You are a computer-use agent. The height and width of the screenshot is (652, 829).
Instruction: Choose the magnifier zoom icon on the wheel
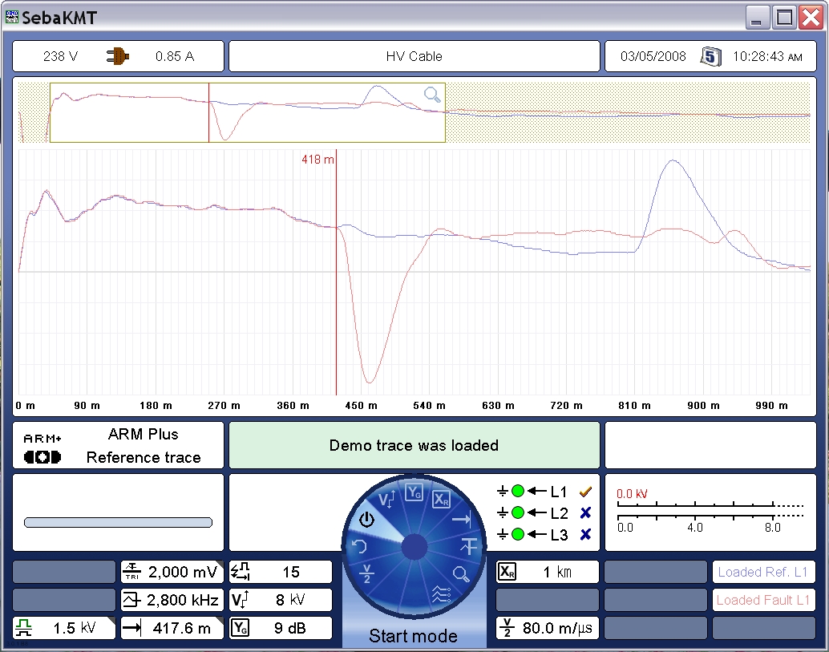tap(461, 573)
